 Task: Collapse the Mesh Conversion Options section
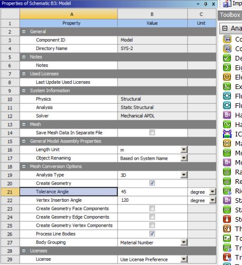[24, 166]
